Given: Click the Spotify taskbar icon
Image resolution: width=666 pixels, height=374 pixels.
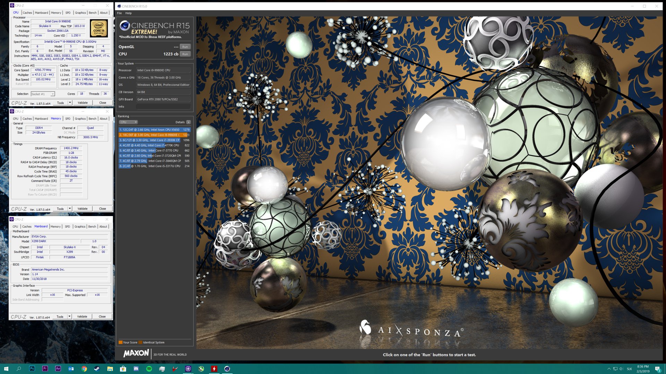Looking at the screenshot, I should [149, 369].
